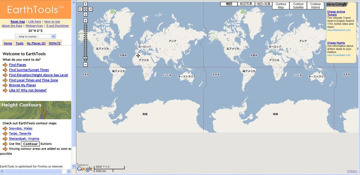
Task: Switch map to 地図 view
Action: pos(229,4)
